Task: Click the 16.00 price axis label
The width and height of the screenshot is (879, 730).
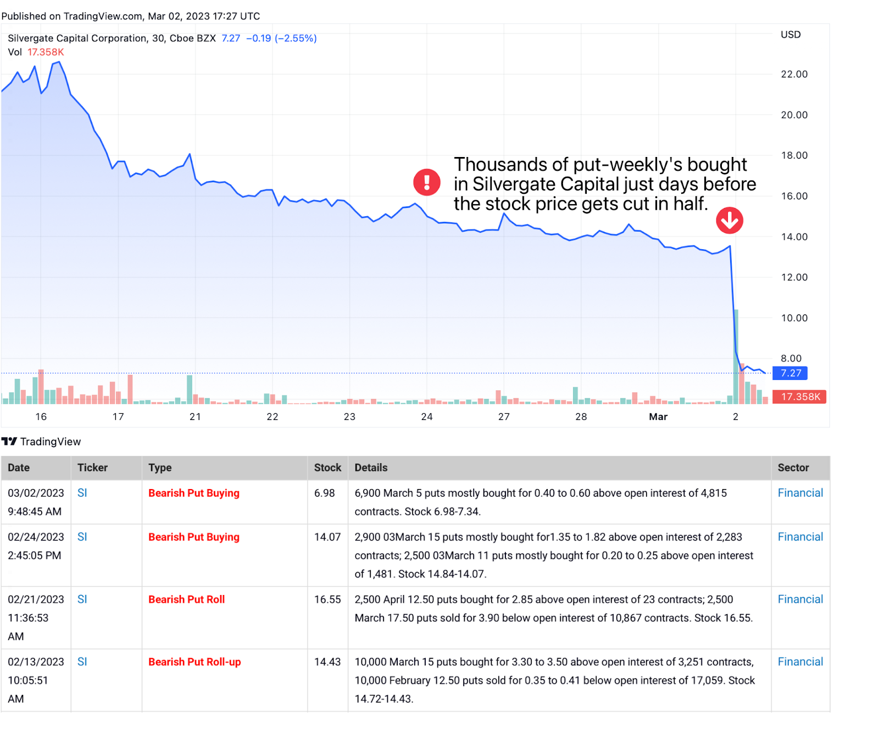Action: point(794,196)
